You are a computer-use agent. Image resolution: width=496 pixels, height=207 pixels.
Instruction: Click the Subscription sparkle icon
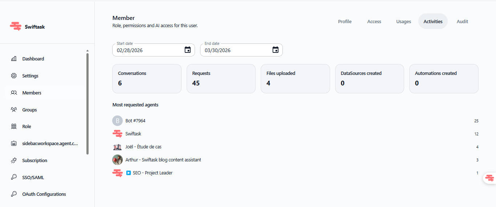pos(14,160)
